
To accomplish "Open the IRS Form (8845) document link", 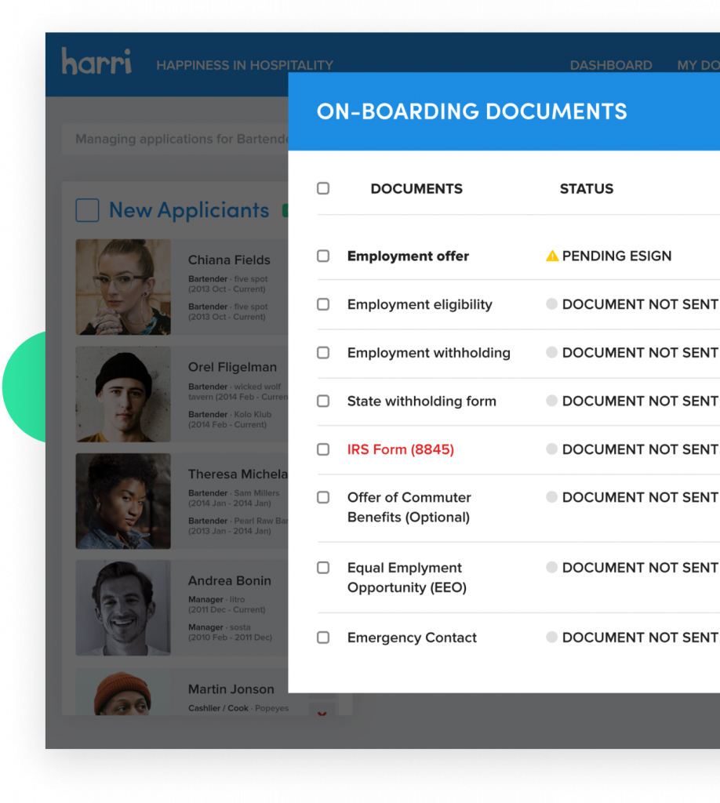I will tap(400, 449).
